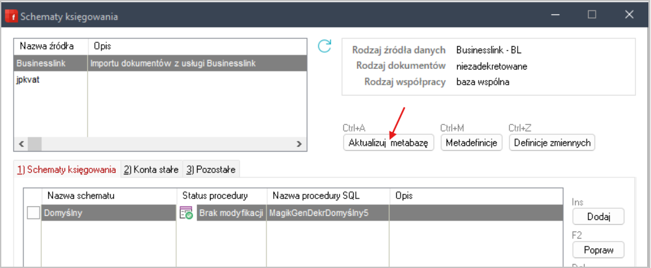651x268 pixels.
Task: Switch to the Pozostałe tab
Action: (211, 170)
